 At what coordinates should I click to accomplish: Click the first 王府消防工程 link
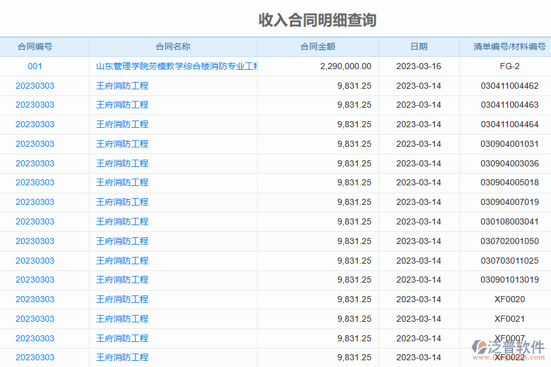[x=121, y=85]
